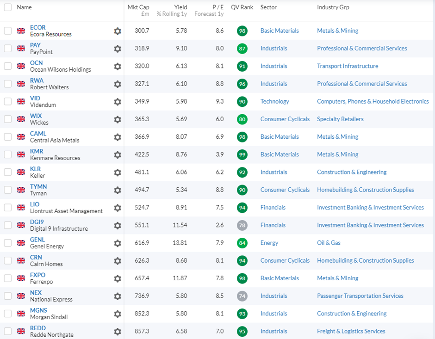Click the gear icon on the Tyman row
This screenshot has height=339, width=435.
point(118,190)
